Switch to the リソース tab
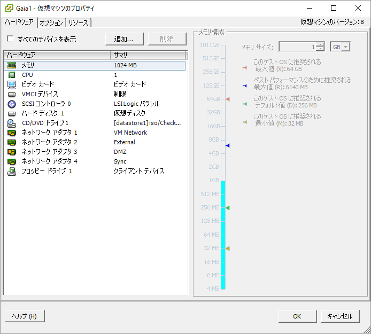Viewport: 371px width, 334px height. coord(79,22)
